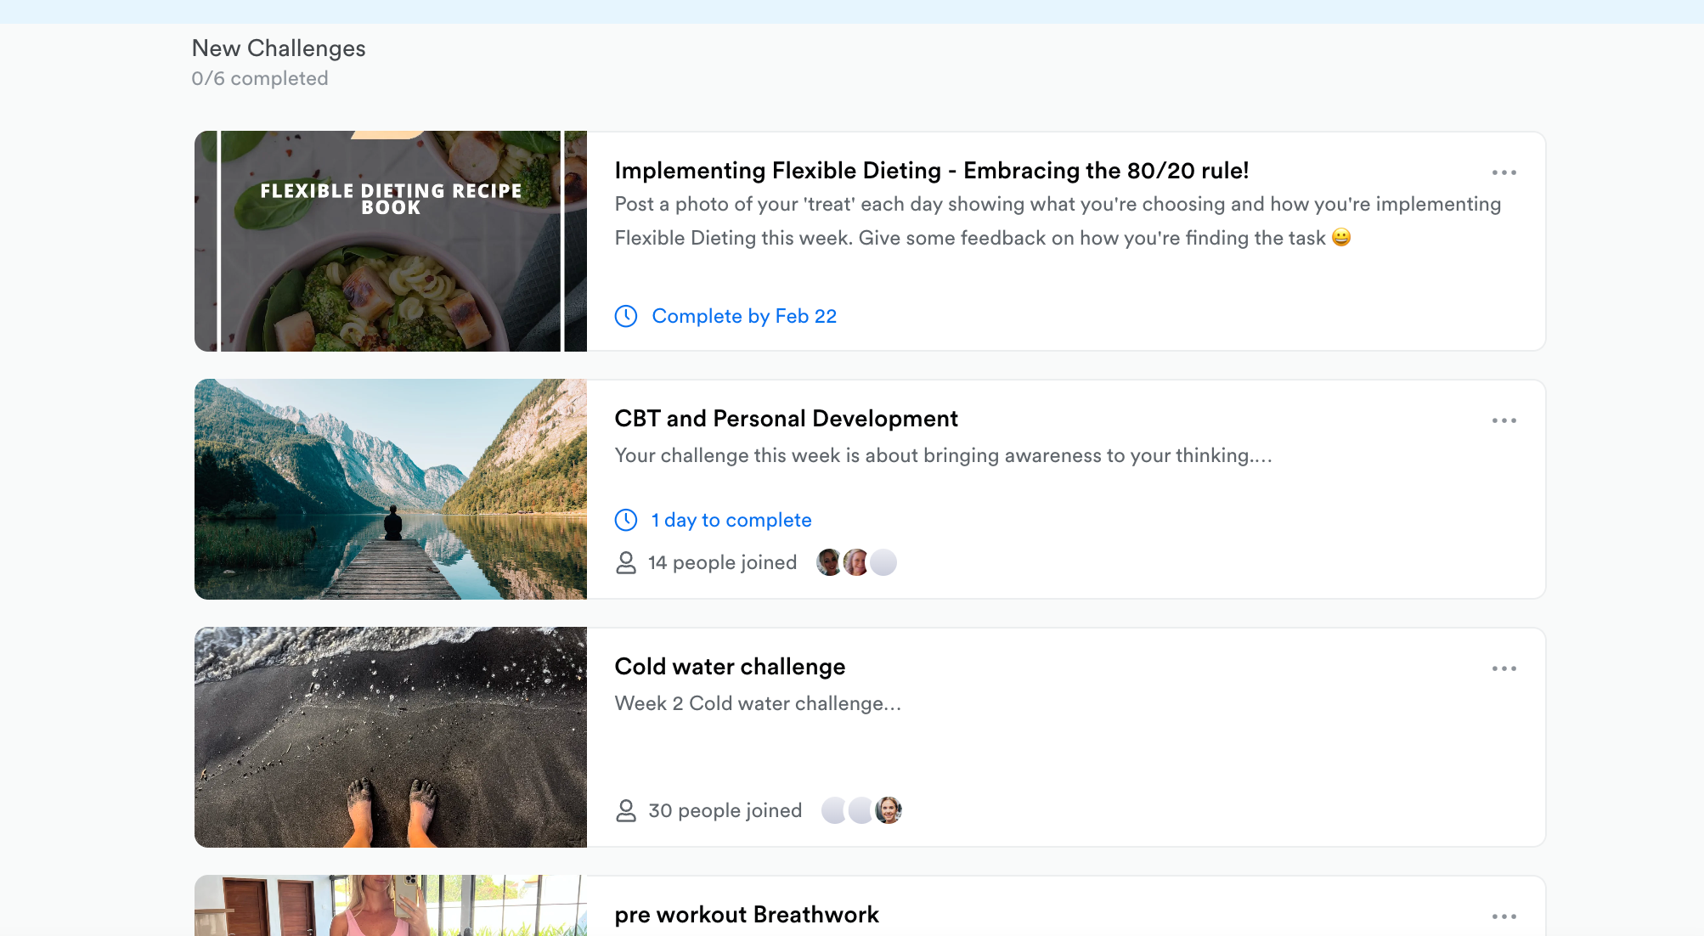The image size is (1704, 936).
Task: Open Cold water challenge title
Action: click(x=730, y=667)
